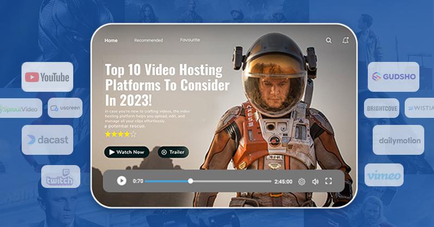434x227 pixels.
Task: Click the text 'a potential rescue.'
Action: (125, 126)
